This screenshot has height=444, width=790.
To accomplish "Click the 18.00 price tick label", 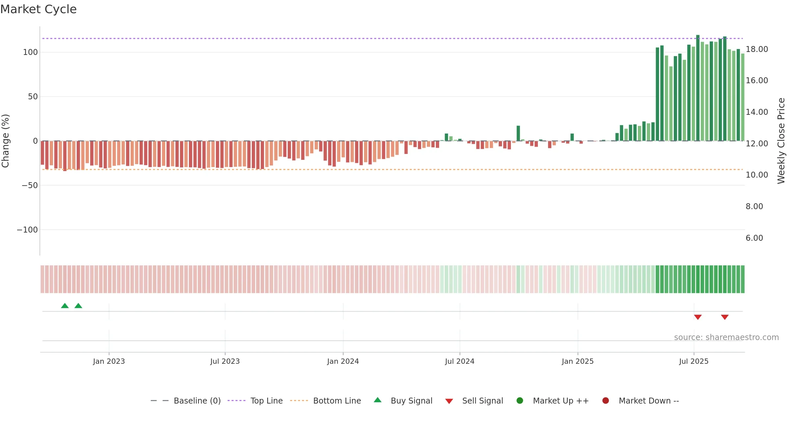I will [757, 49].
